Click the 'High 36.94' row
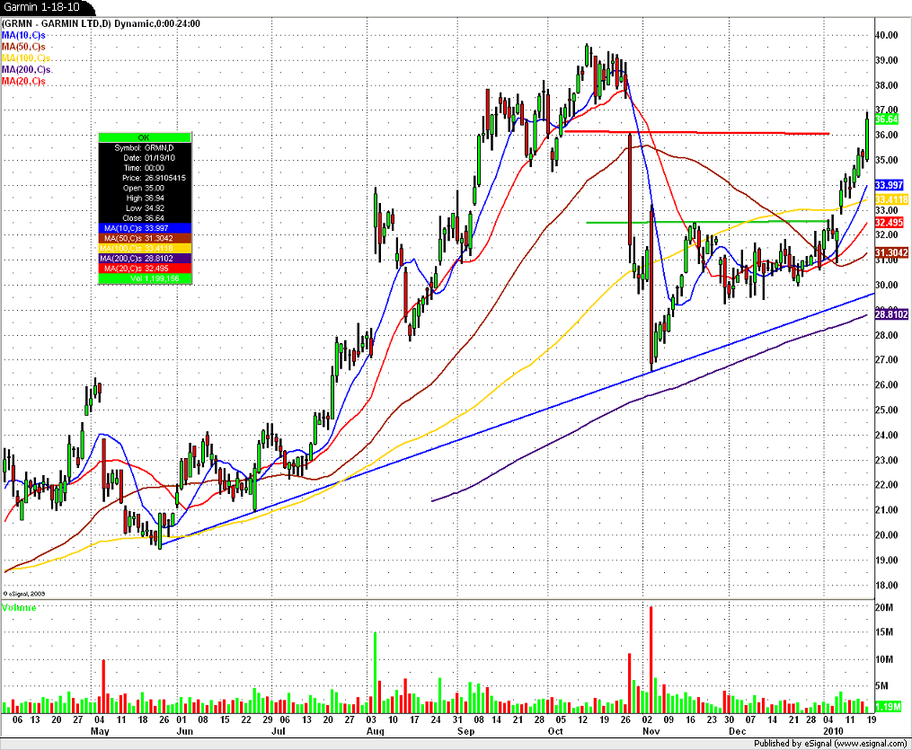Screen dimensions: 912x750 coord(145,198)
